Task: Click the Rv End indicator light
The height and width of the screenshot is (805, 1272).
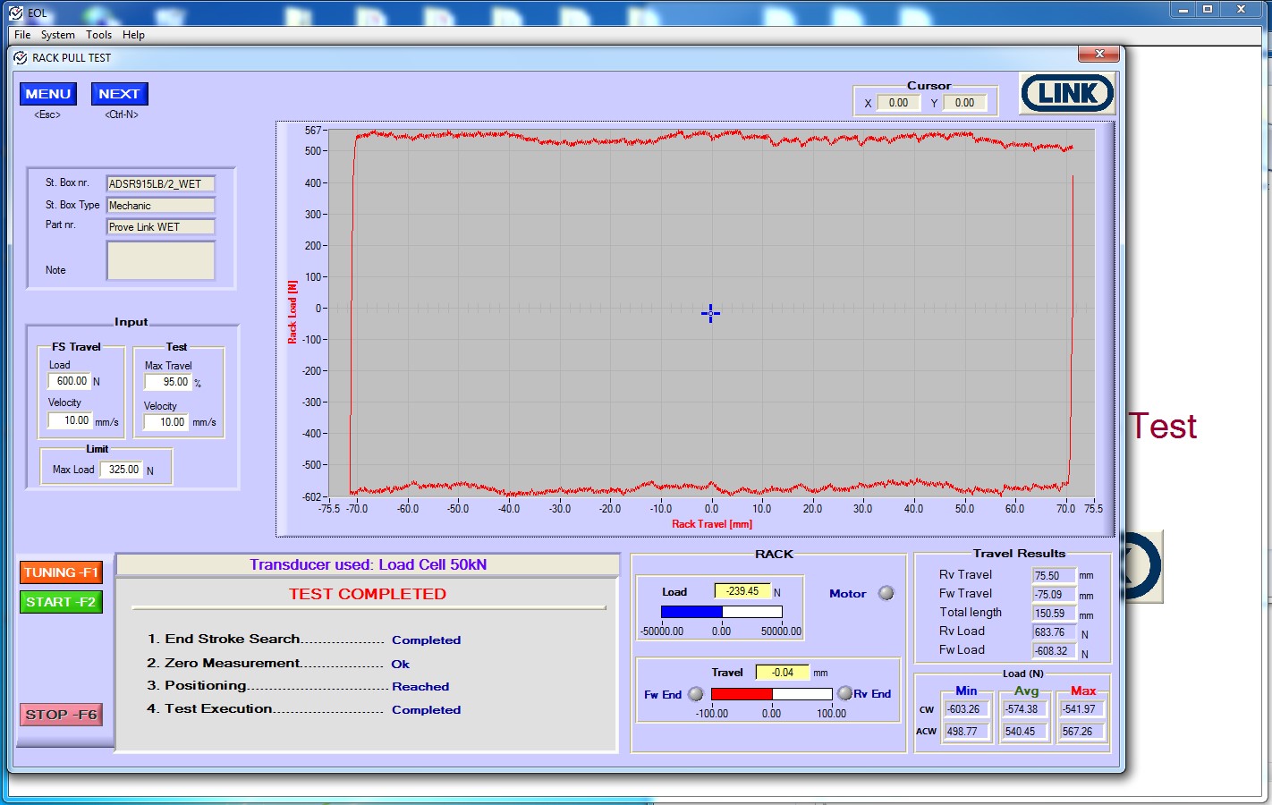Action: click(x=844, y=693)
